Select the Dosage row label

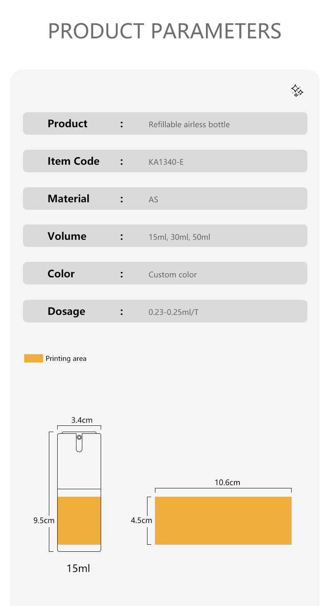click(x=66, y=311)
